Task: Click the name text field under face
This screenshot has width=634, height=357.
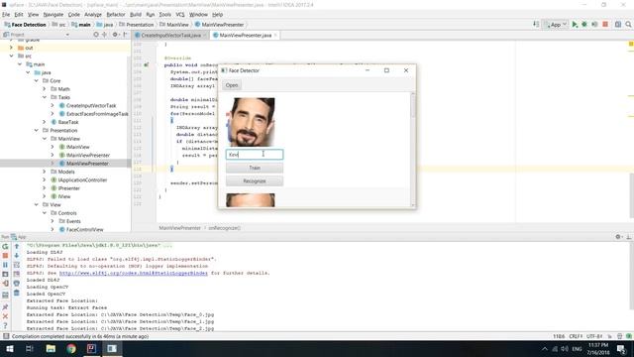Action: pos(255,155)
